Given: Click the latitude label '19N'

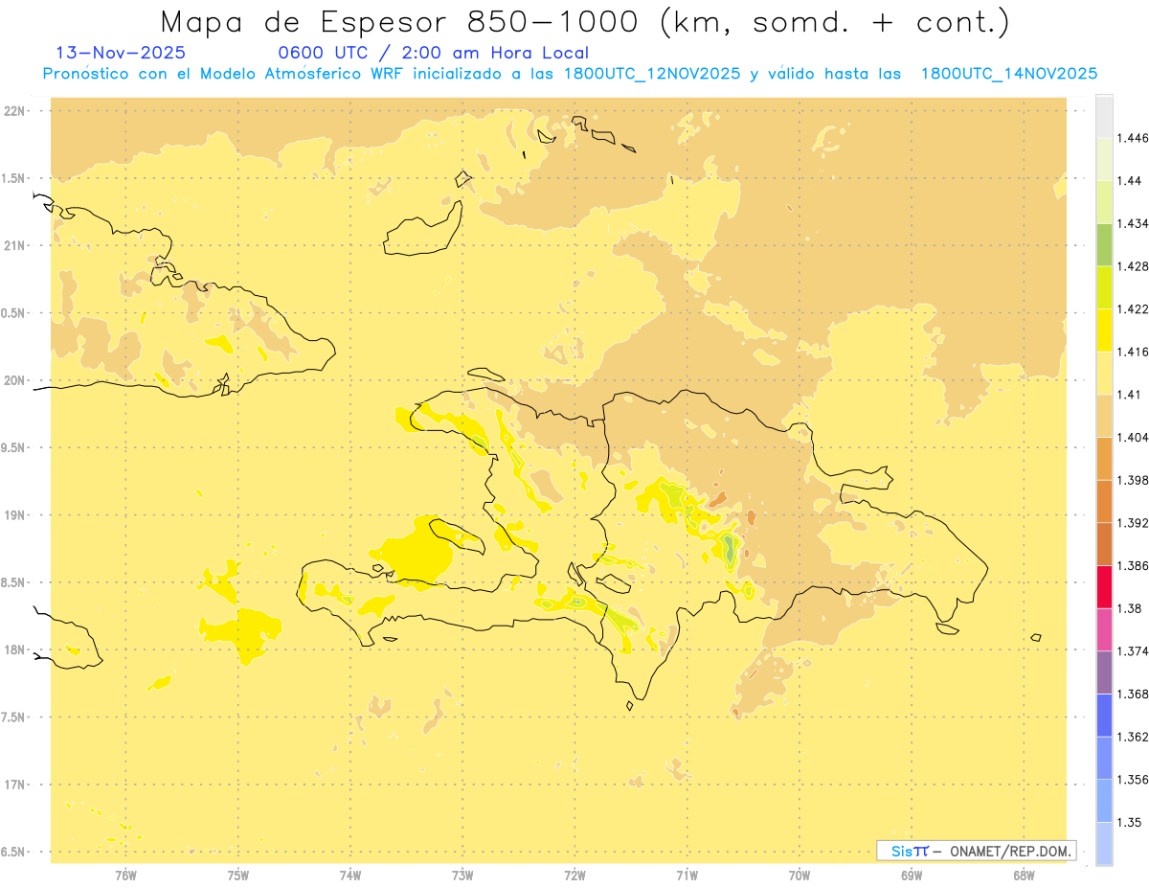Looking at the screenshot, I should [x=13, y=514].
